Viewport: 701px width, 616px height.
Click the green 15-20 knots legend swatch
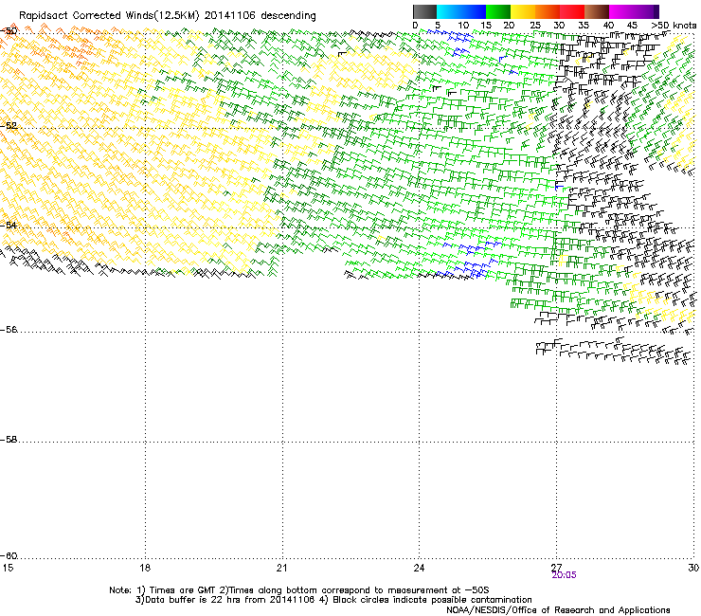click(498, 11)
